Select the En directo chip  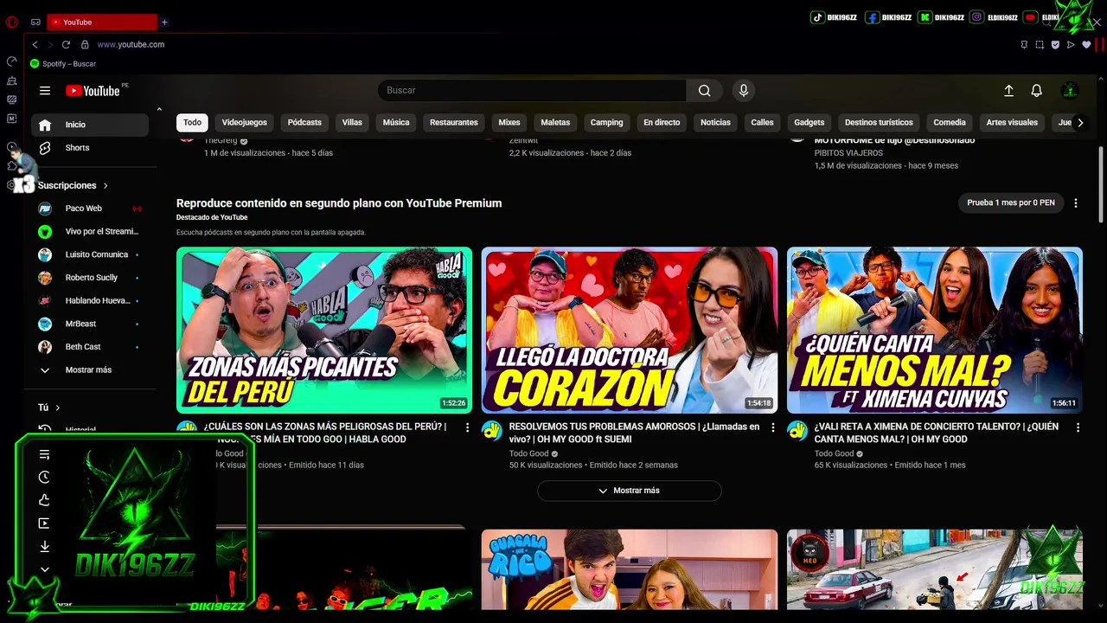662,122
